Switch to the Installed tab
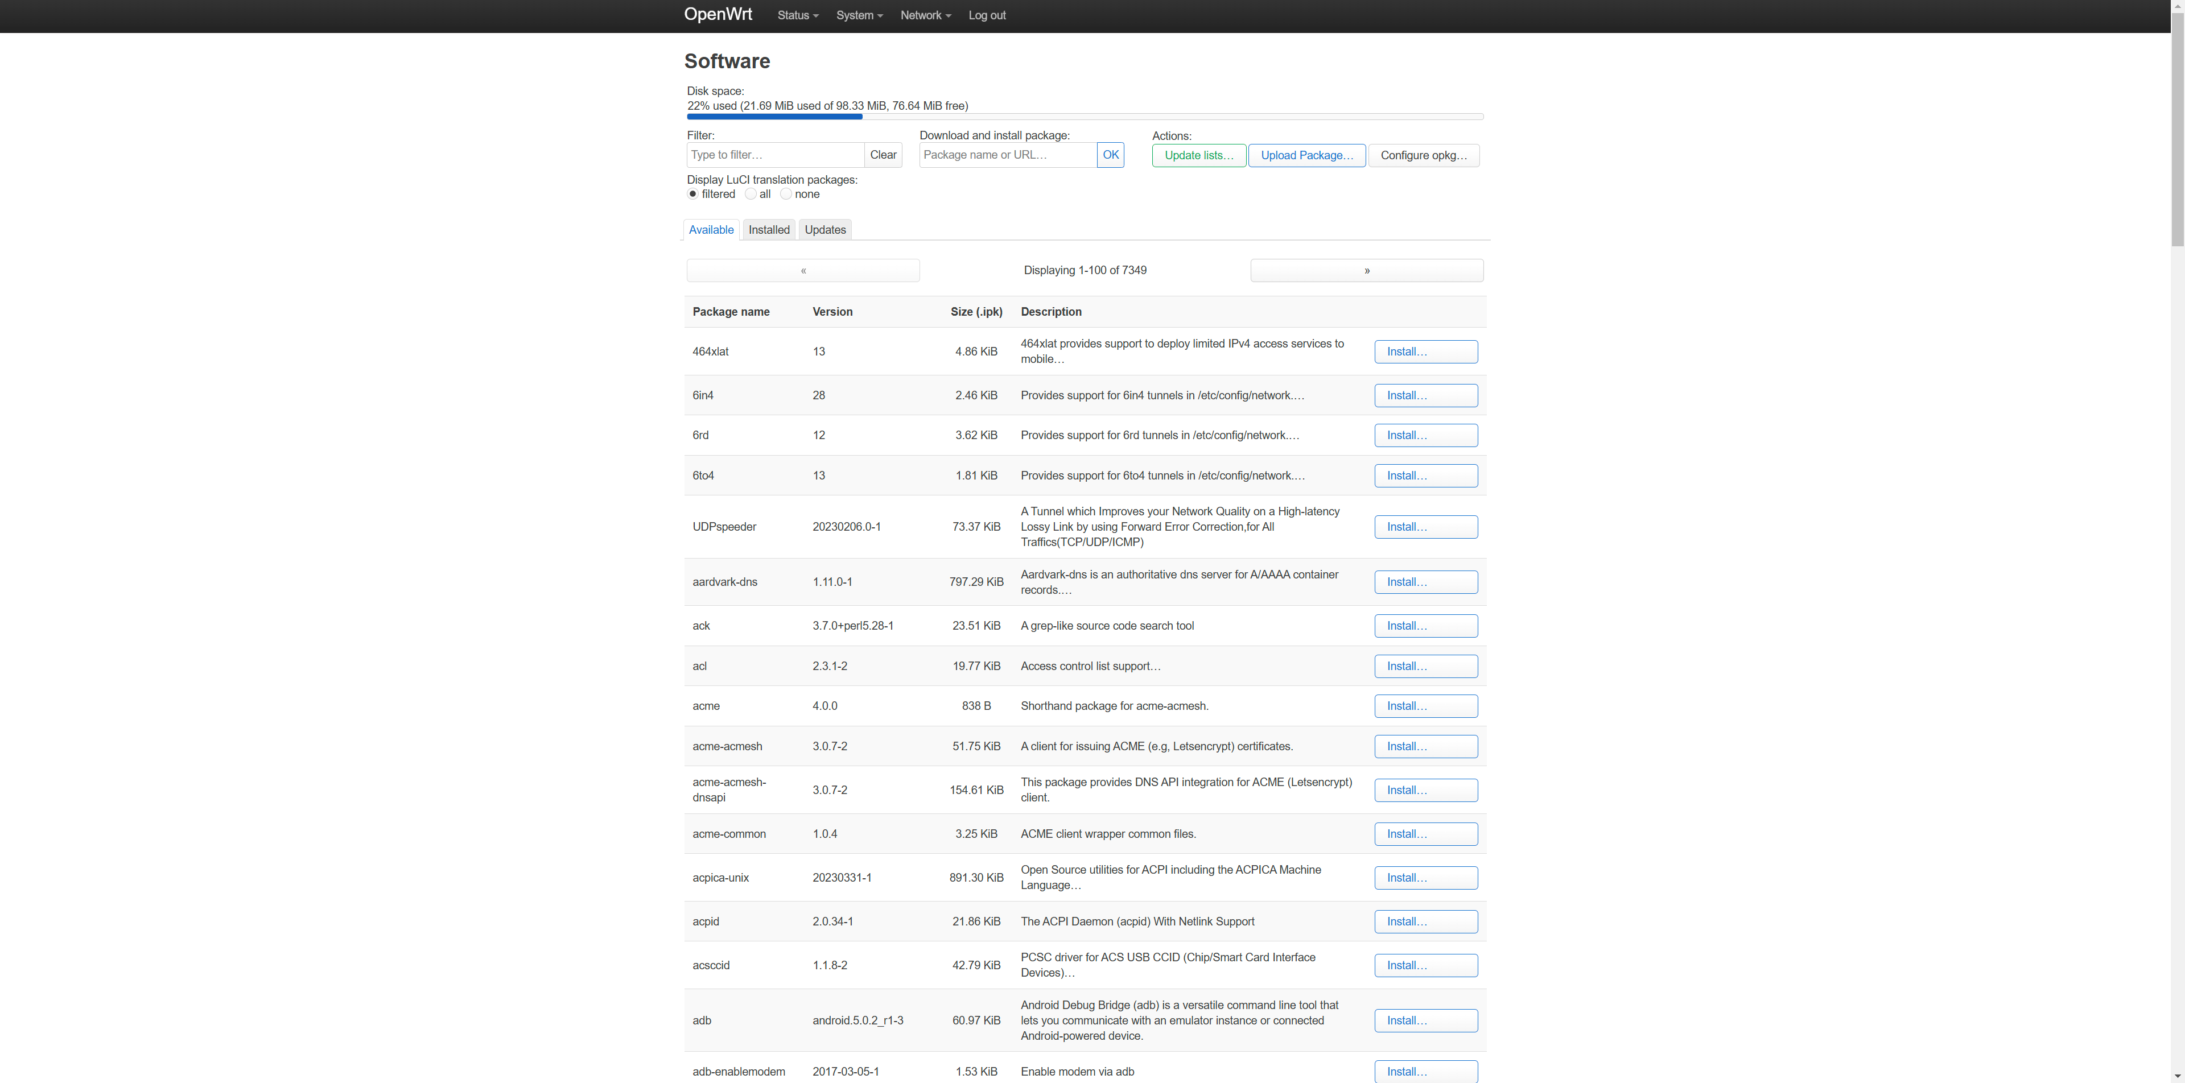 [x=769, y=230]
